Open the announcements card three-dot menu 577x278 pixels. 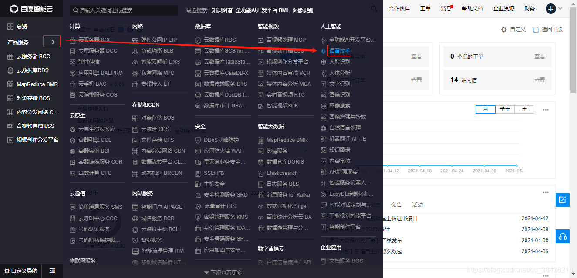(x=546, y=193)
